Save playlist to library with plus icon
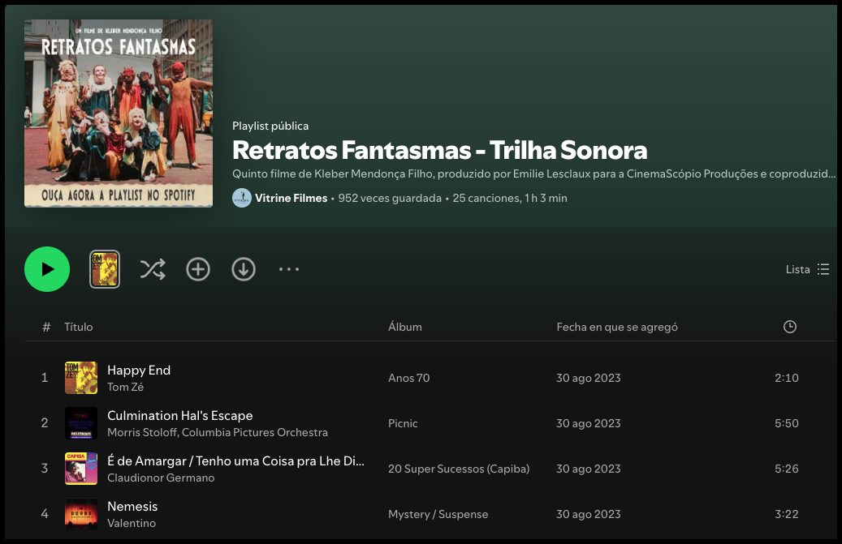Viewport: 842px width, 544px height. click(198, 269)
